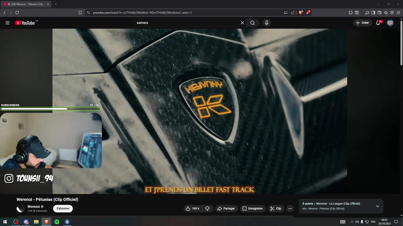Viewport: 403px width, 226px height.
Task: Open the Werenoi channel avatar
Action: point(20,208)
